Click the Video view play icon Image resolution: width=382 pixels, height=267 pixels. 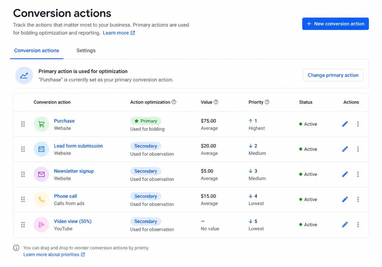tap(41, 225)
